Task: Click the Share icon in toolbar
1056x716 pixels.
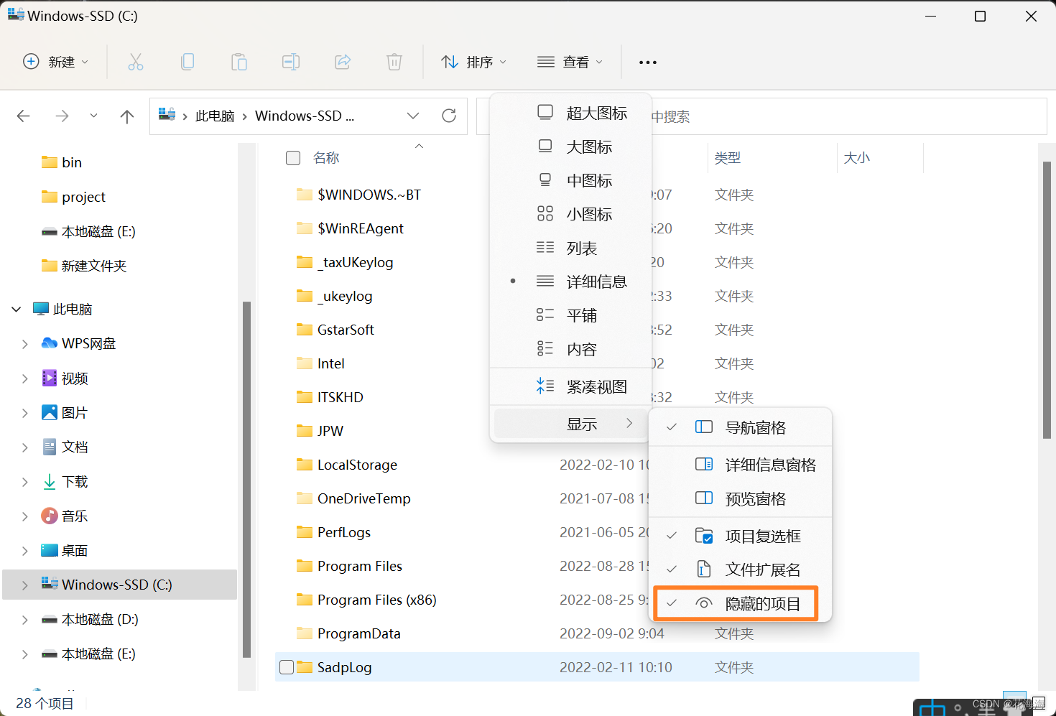Action: [x=343, y=62]
